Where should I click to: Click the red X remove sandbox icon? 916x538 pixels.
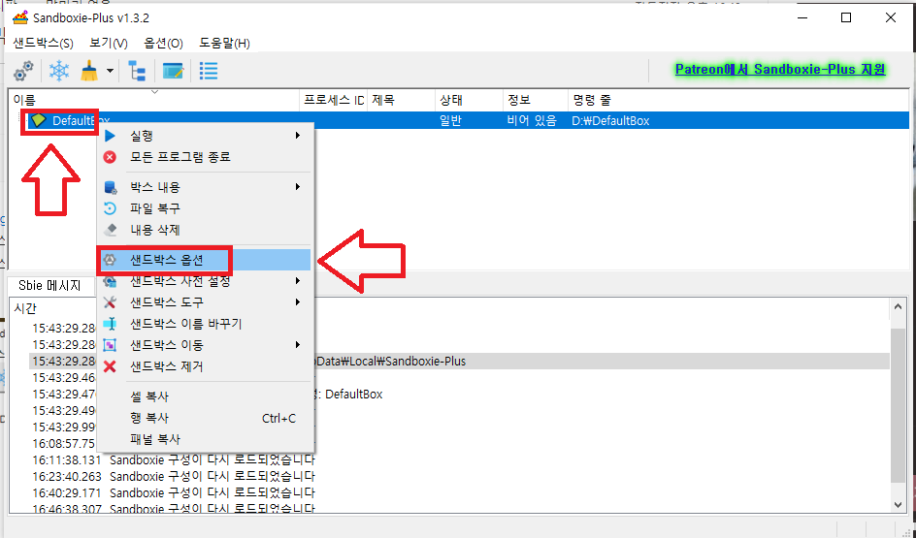(110, 366)
